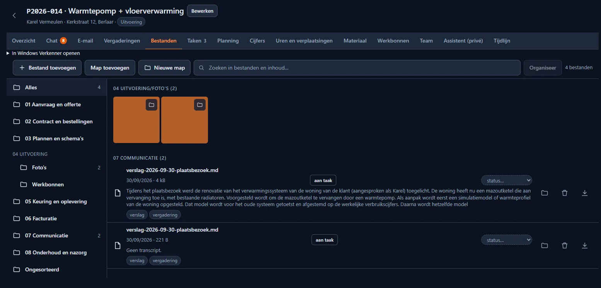Move the 221 B verslag file to folder

click(545, 245)
